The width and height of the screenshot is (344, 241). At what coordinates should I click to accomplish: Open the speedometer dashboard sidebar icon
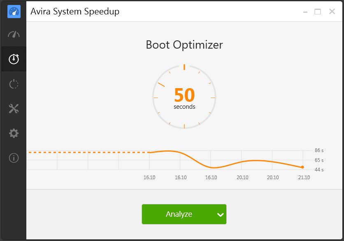pyautogui.click(x=14, y=35)
